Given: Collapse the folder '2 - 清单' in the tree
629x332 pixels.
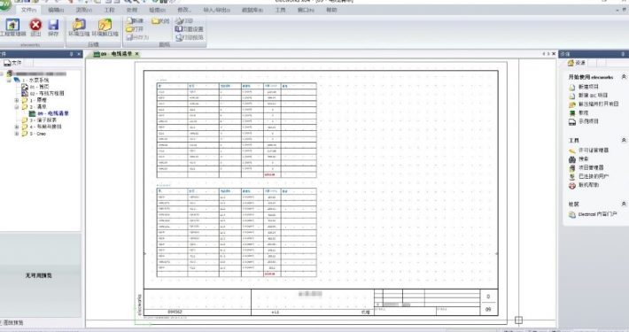Looking at the screenshot, I should tap(17, 107).
